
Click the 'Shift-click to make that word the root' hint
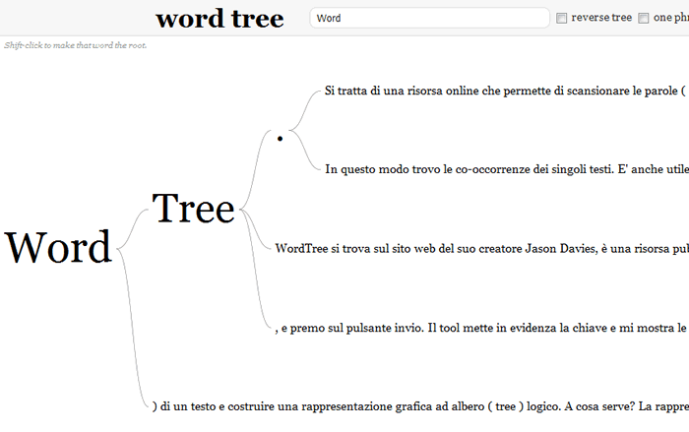(x=76, y=45)
